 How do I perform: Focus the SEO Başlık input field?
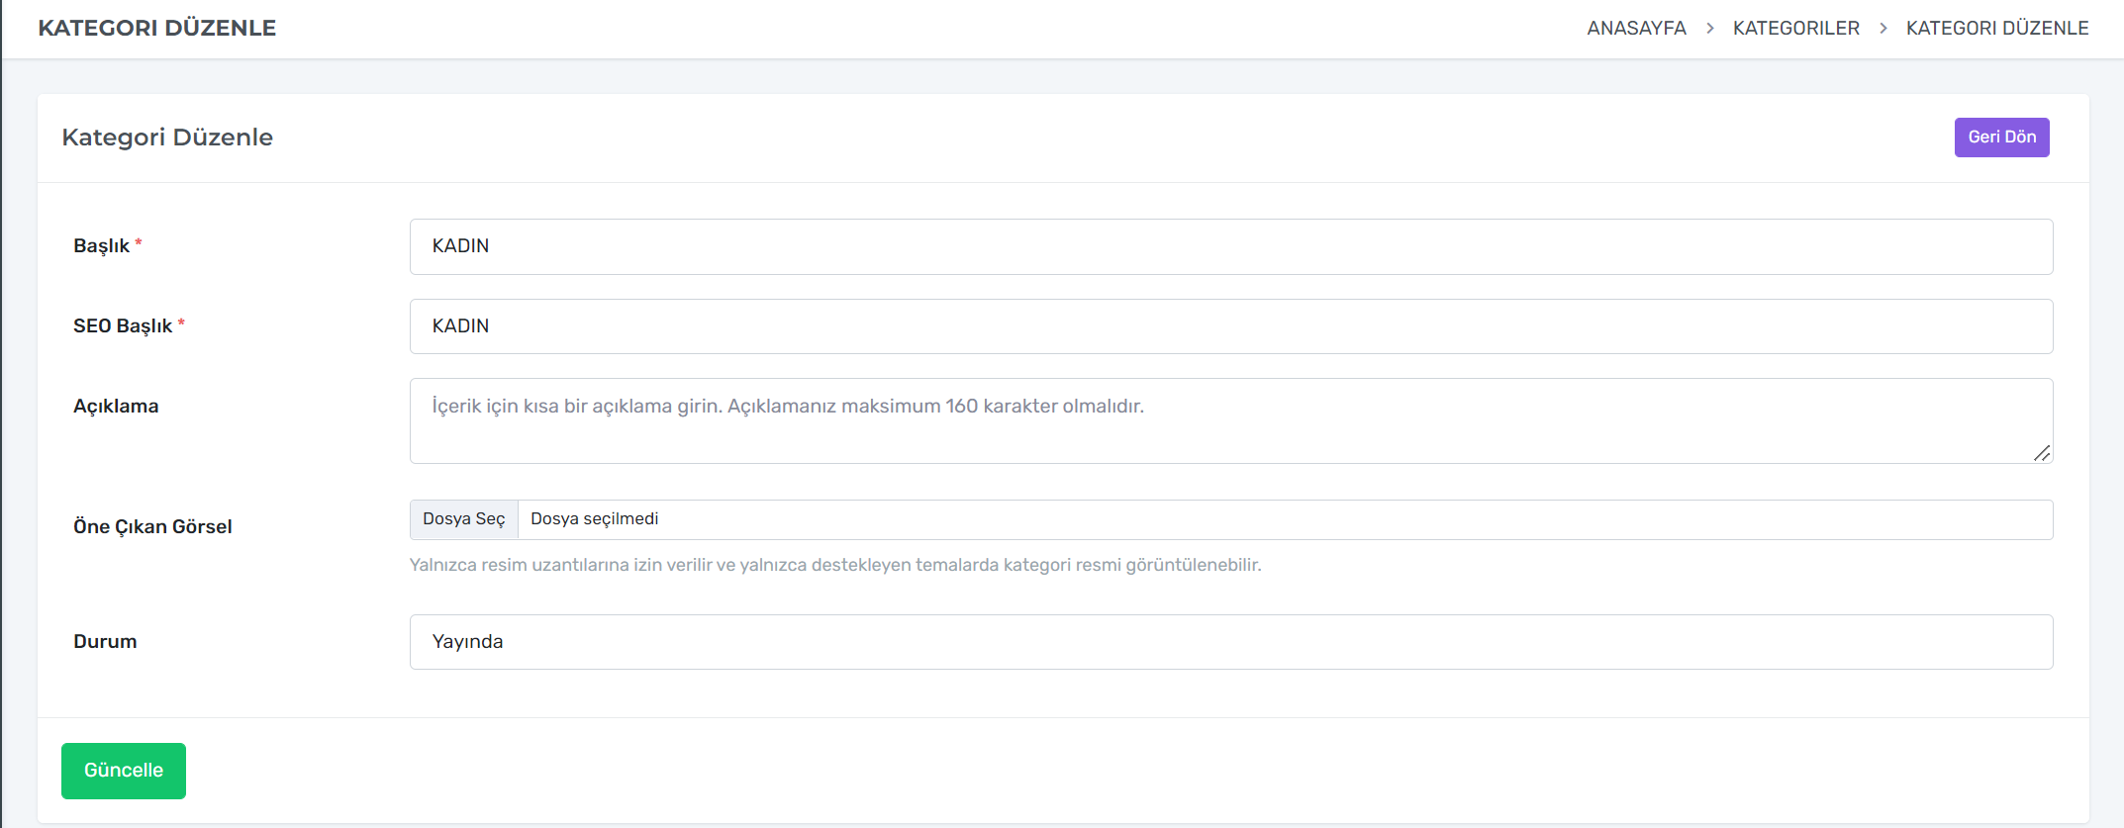tap(1230, 326)
